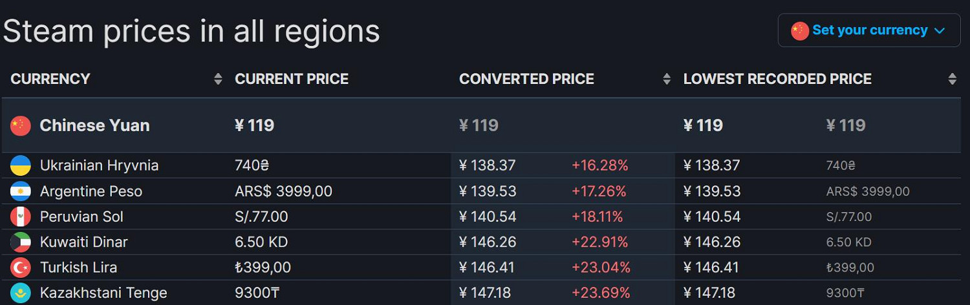
Task: Click the +16.28% price difference value
Action: point(599,165)
